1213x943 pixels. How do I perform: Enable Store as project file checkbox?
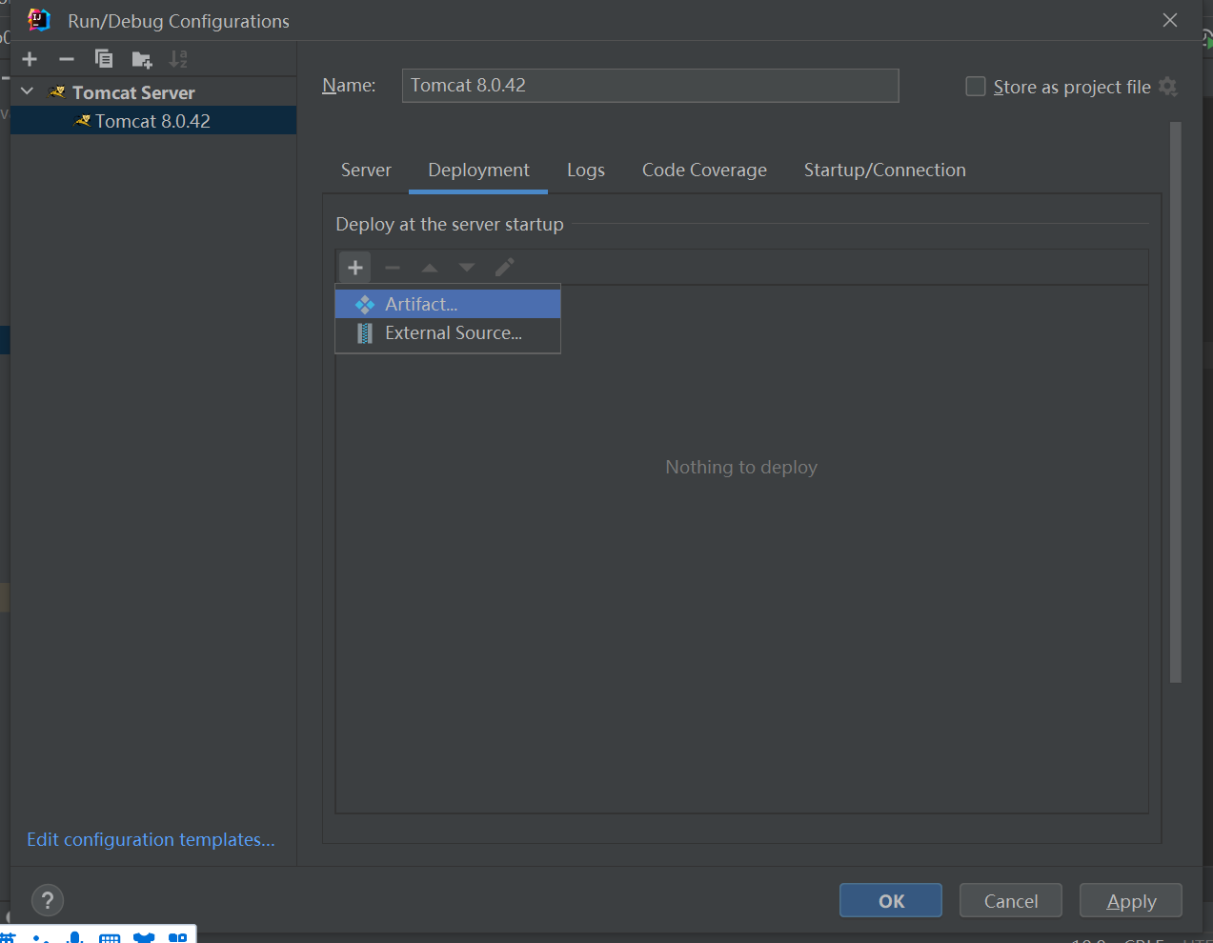[x=976, y=87]
